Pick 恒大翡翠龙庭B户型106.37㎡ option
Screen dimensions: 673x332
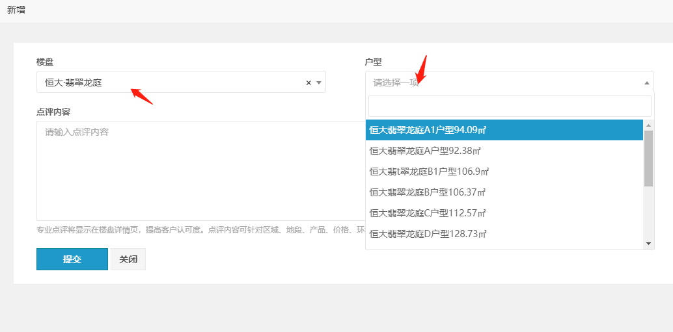coord(504,192)
